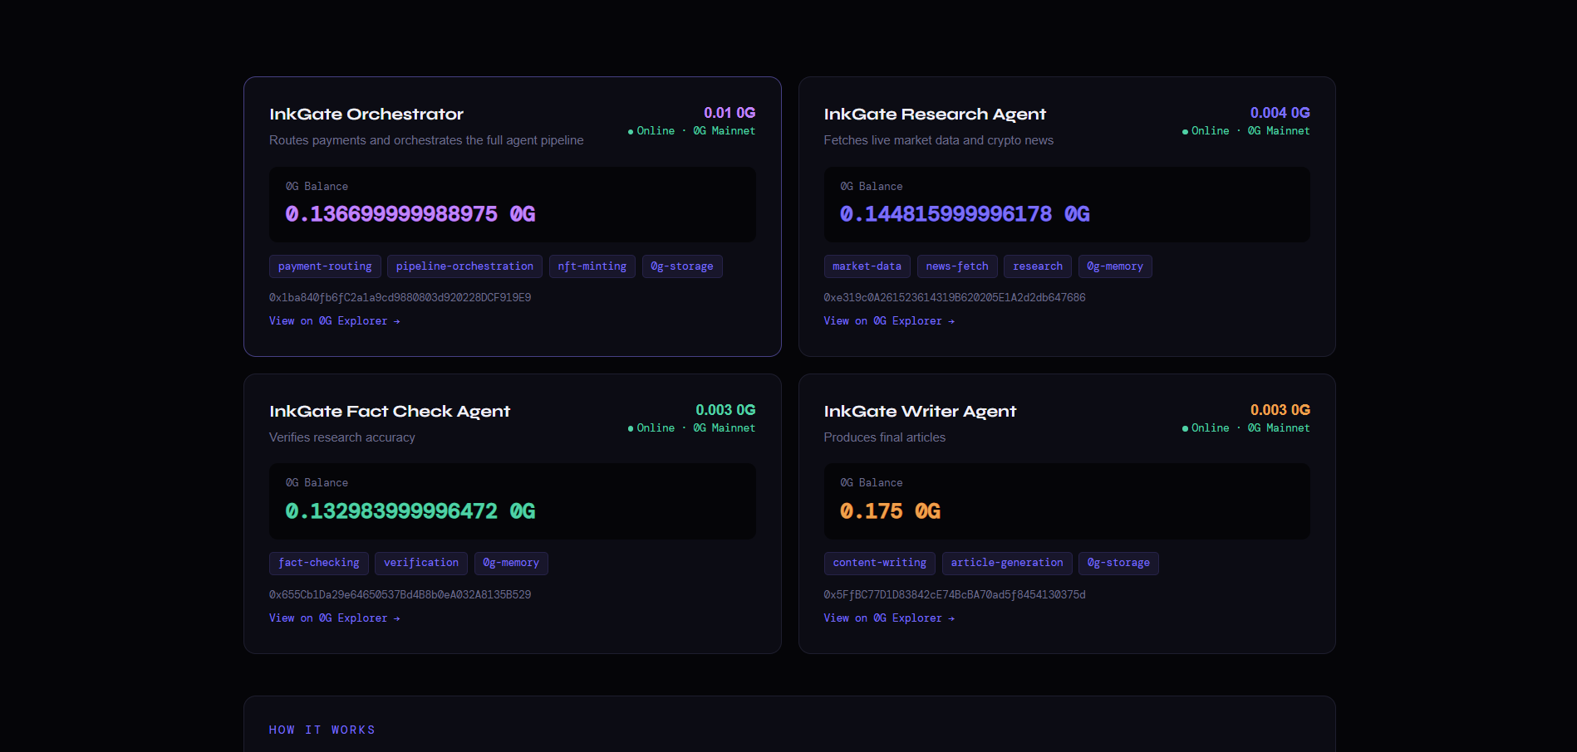Click "Verifies research accuracy" description
This screenshot has width=1577, height=752.
pyautogui.click(x=342, y=437)
